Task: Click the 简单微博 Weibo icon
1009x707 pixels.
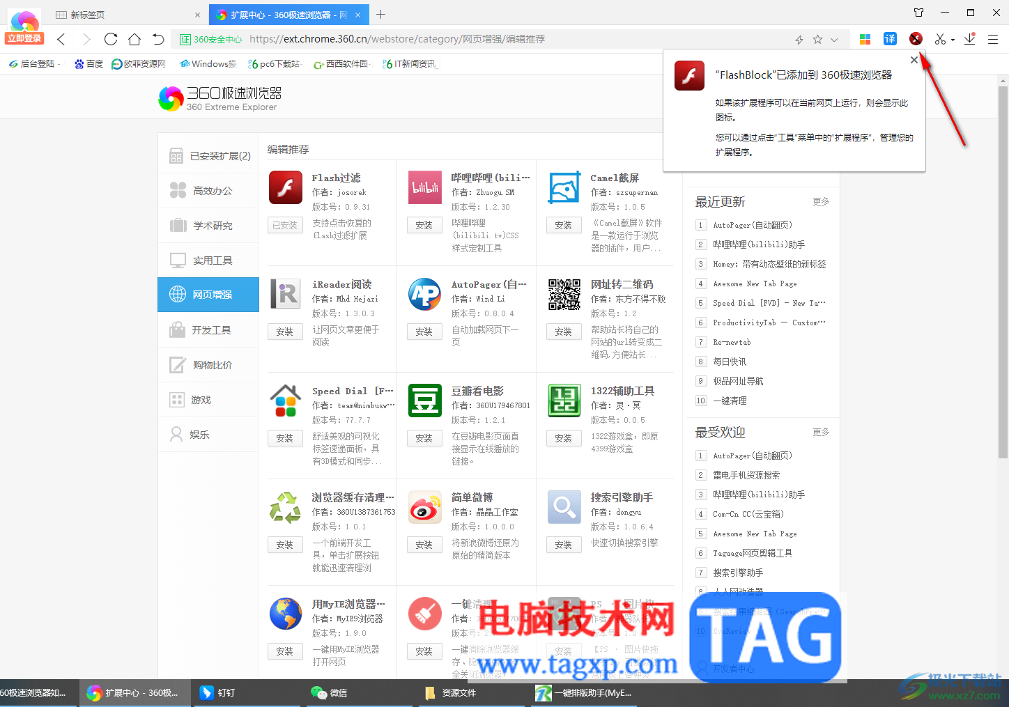Action: [x=425, y=507]
